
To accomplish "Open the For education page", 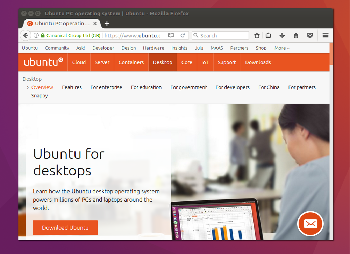I will [146, 87].
